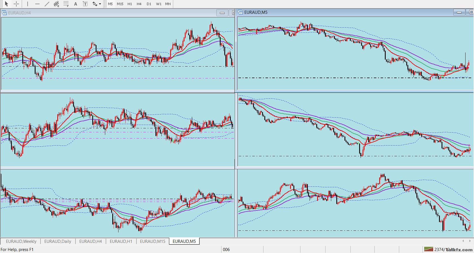Pick the equidistant channel tool
Screen dimensions: 474x253
pos(56,4)
